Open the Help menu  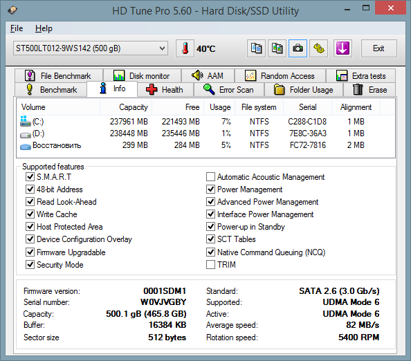point(44,28)
